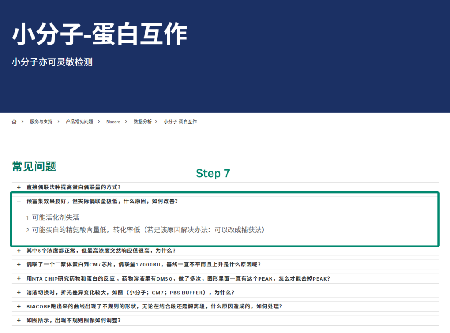Image resolution: width=450 pixels, height=333 pixels.
Task: Open the 产品常见问题 breadcrumb link
Action: click(80, 122)
